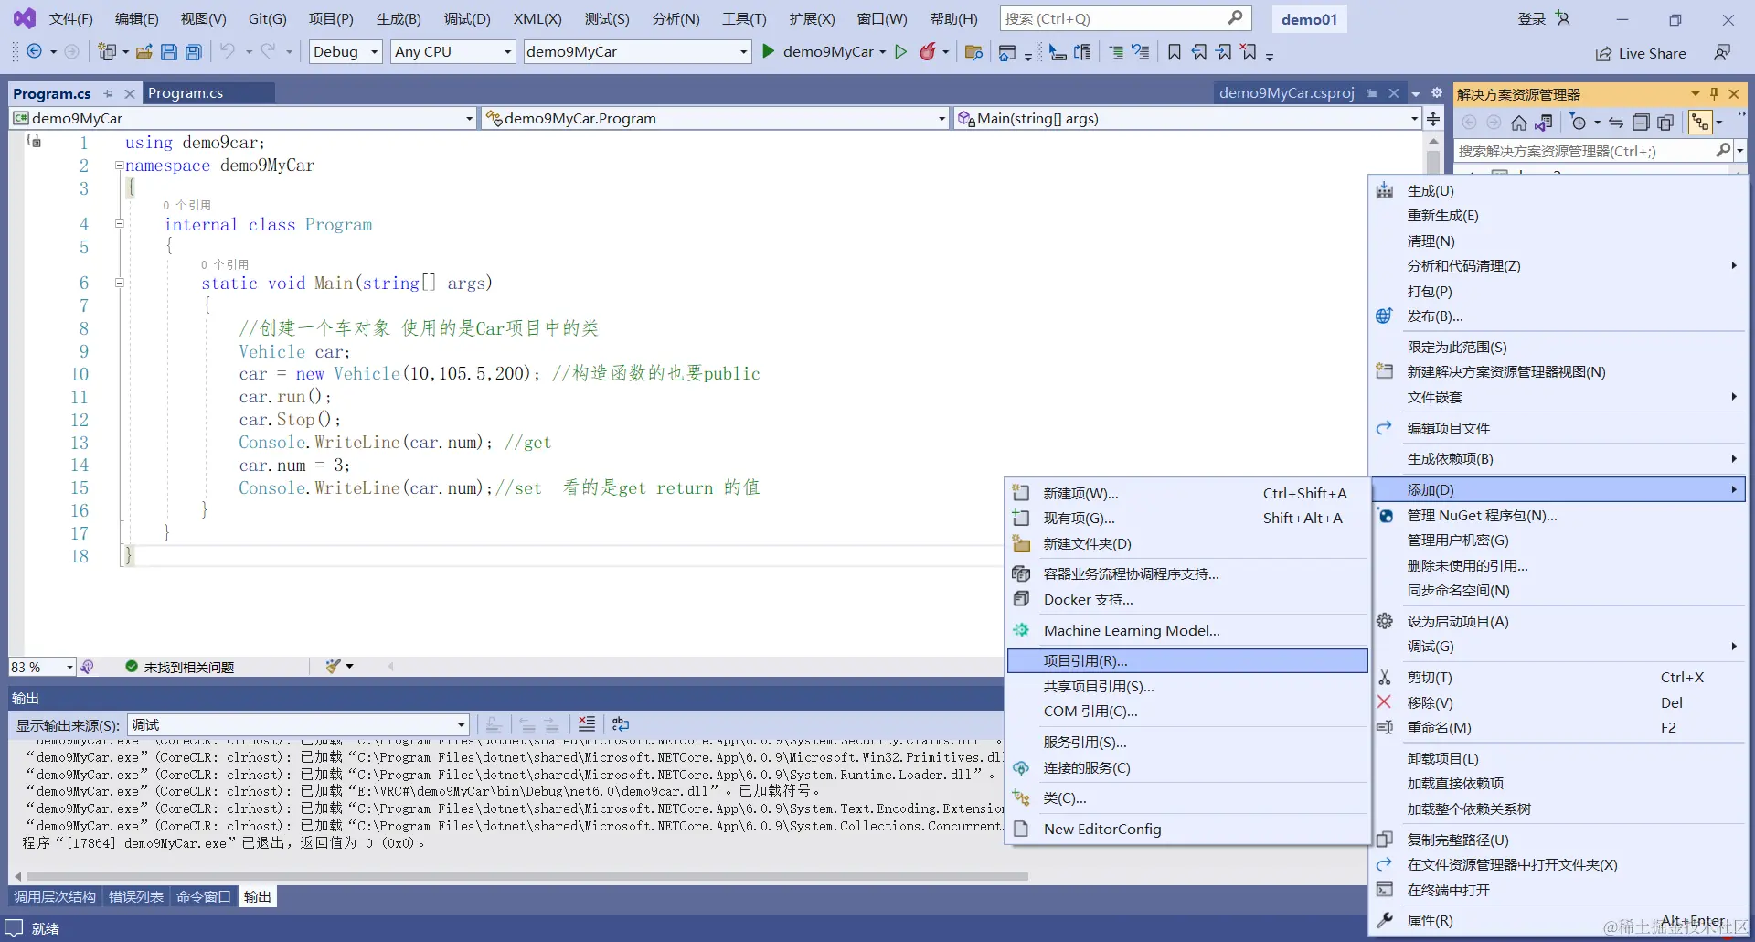This screenshot has height=942, width=1755.
Task: Click the open file folder icon
Action: (144, 52)
